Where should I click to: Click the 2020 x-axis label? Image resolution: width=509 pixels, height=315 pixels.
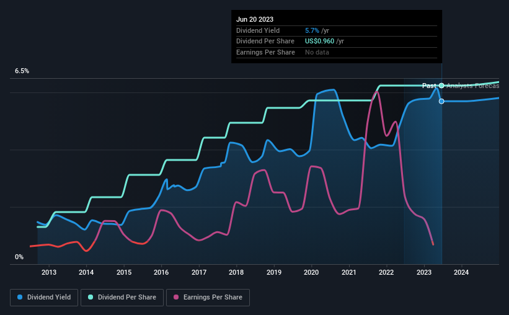coord(311,272)
